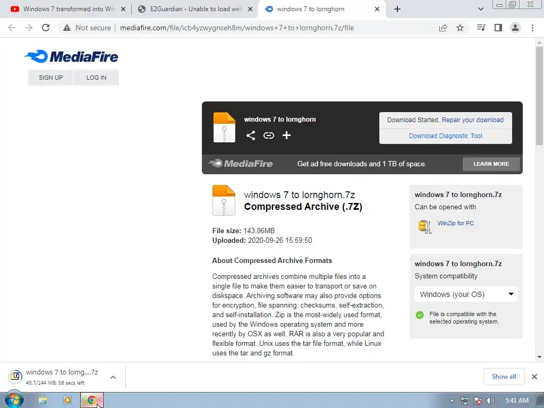This screenshot has width=544, height=408.
Task: Click the 'Compressed Archive (.7Z)' heading
Action: (303, 207)
